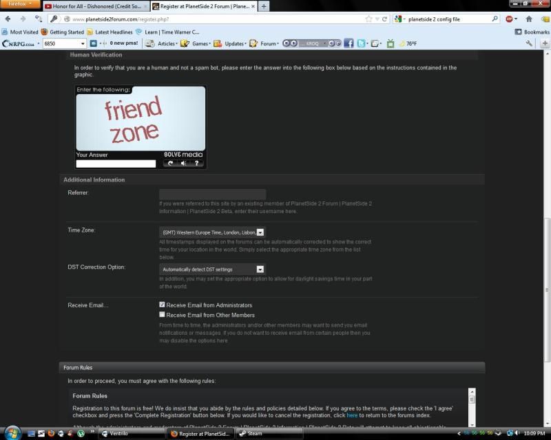Enable Receive Email from Other Members
The height and width of the screenshot is (440, 551).
click(163, 315)
